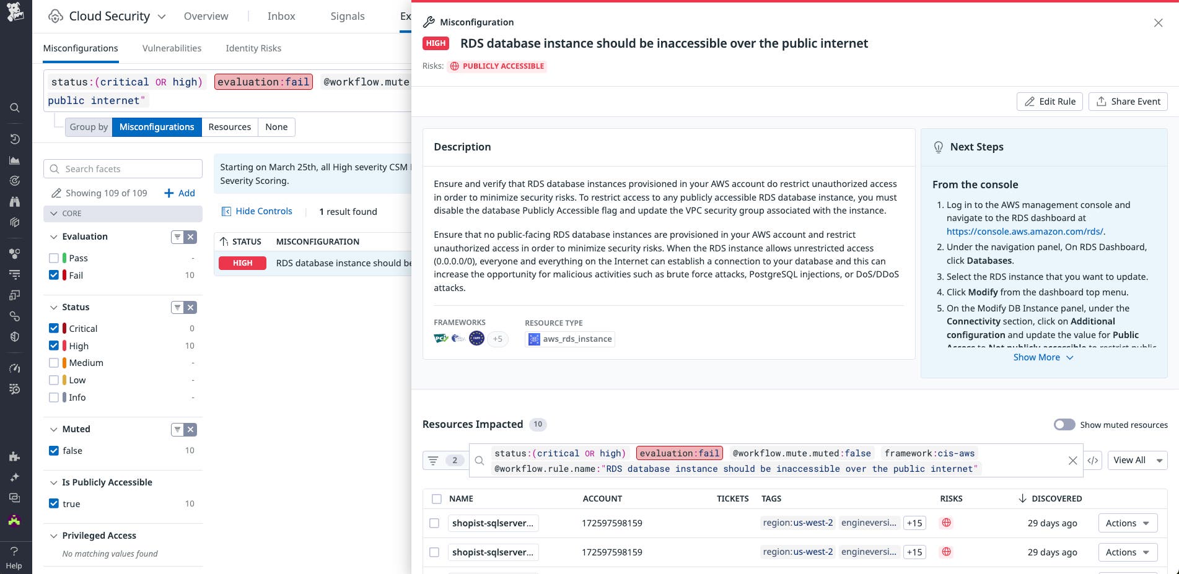Open search from the left navigation sidebar
The width and height of the screenshot is (1179, 574).
click(x=15, y=107)
